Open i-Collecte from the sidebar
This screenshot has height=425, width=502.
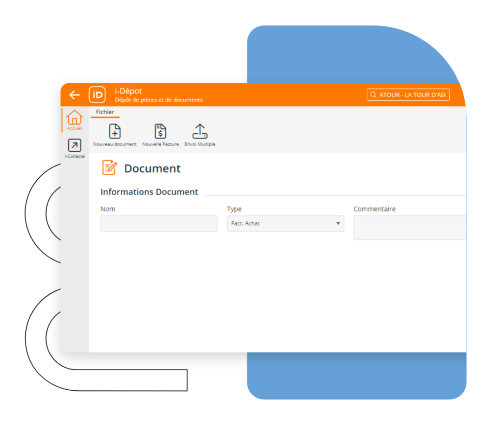(75, 145)
